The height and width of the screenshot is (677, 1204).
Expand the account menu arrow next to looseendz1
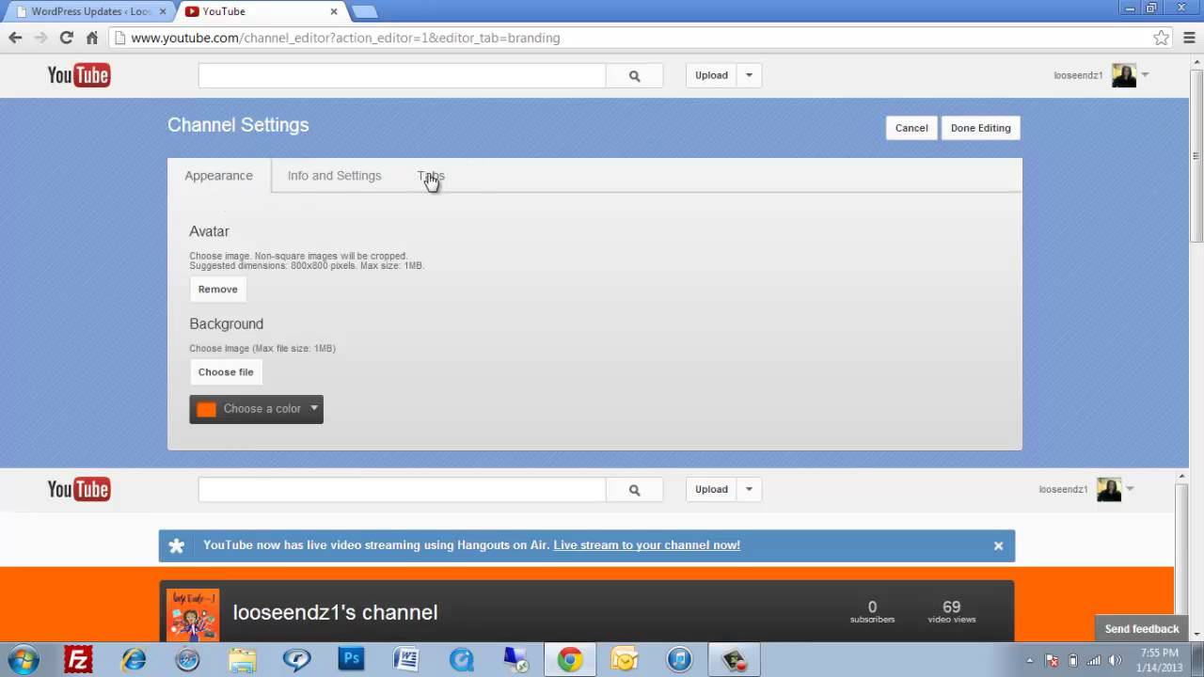click(x=1145, y=75)
